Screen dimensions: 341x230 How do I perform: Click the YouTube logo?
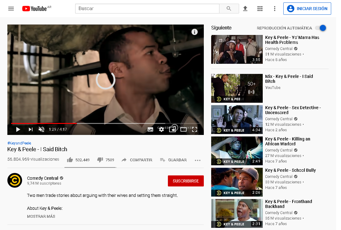coord(34,9)
